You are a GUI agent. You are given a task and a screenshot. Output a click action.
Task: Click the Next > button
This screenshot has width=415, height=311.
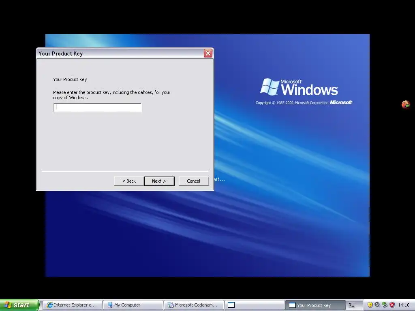[159, 181]
